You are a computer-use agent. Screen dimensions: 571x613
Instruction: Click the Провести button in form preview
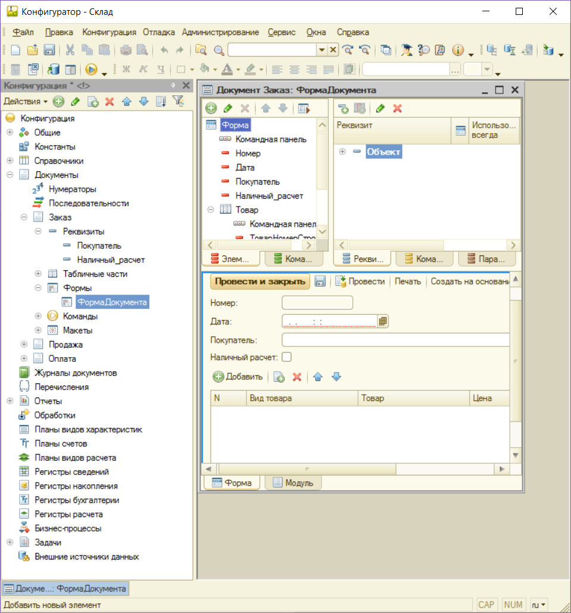(360, 282)
